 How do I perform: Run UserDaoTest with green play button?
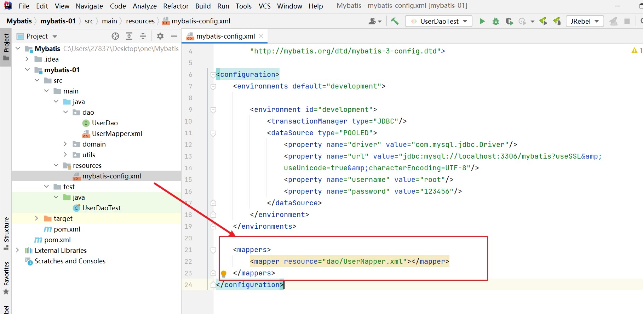coord(482,21)
